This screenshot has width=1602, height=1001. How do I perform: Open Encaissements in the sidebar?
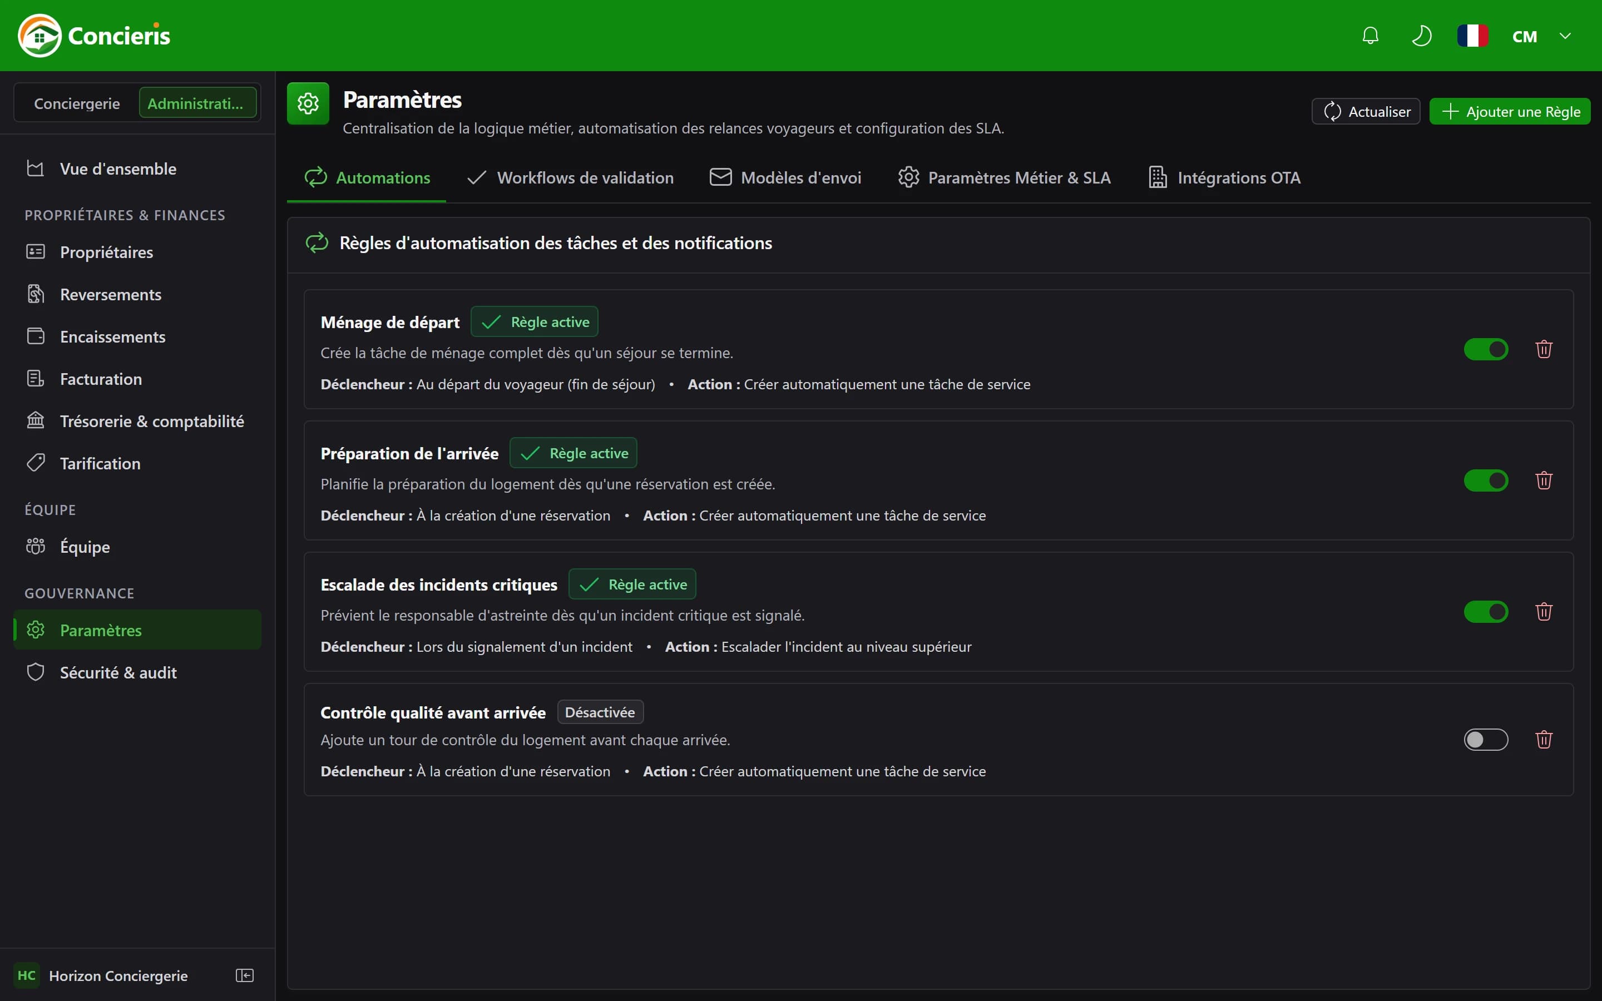coord(137,337)
